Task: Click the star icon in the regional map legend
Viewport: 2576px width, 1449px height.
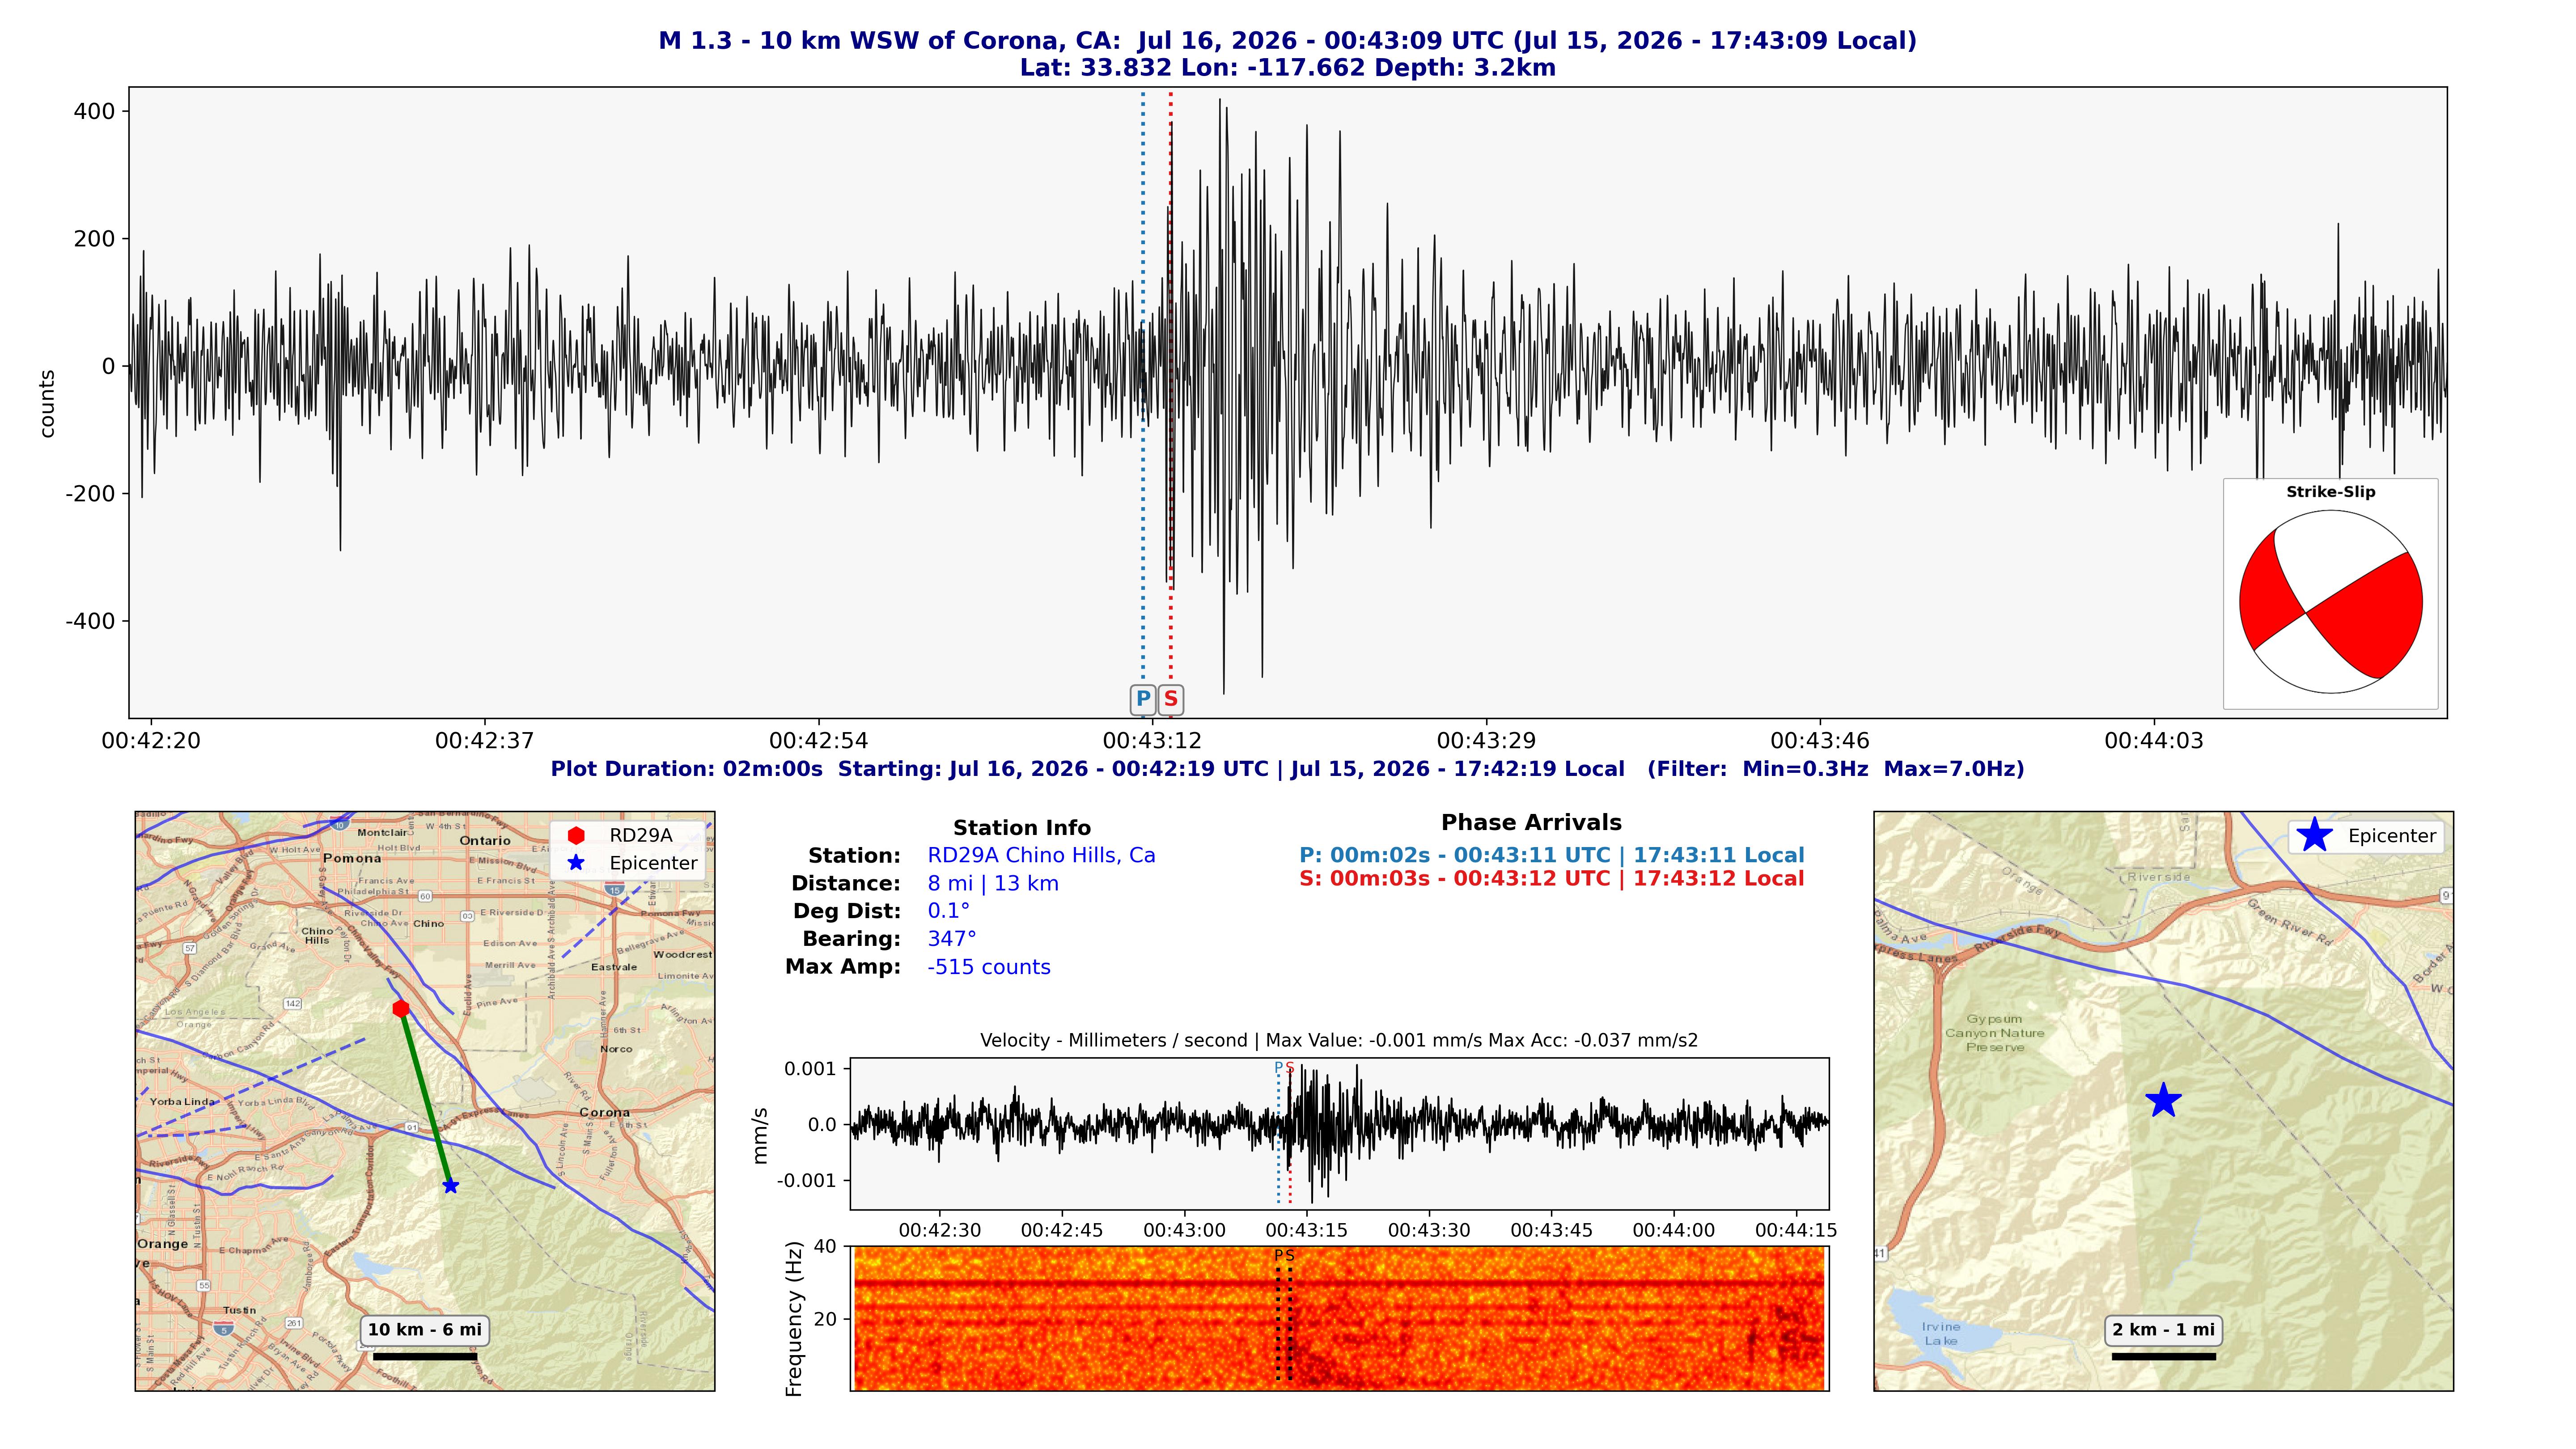Action: click(x=576, y=863)
